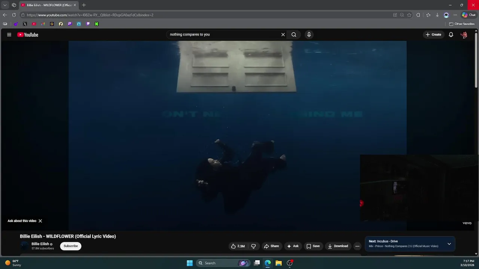Close the Billie Eilish WILDFLOWER tab
This screenshot has width=479, height=269.
[x=74, y=5]
